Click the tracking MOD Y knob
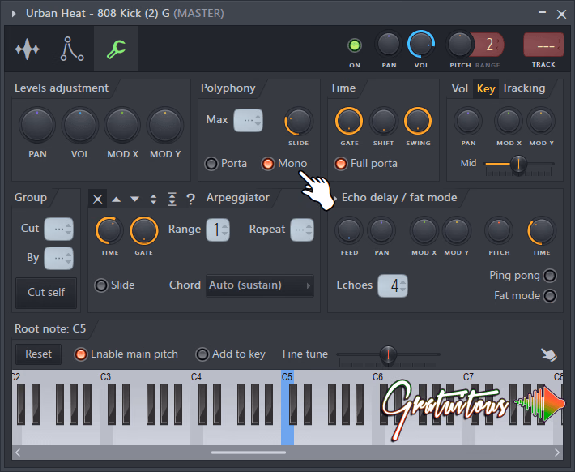 [x=541, y=121]
